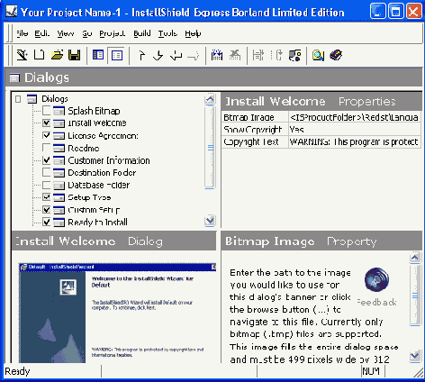
Task: Click the New blank document toolbar icon
Action: (39, 55)
